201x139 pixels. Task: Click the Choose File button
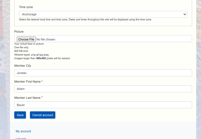26,39
